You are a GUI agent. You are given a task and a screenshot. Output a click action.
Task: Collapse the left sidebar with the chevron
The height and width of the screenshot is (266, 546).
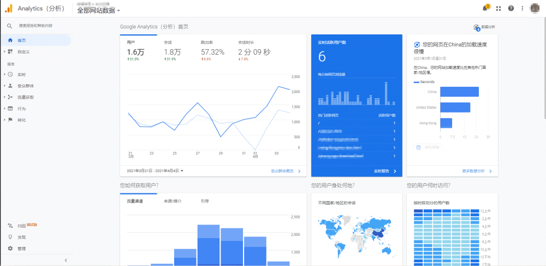66,260
